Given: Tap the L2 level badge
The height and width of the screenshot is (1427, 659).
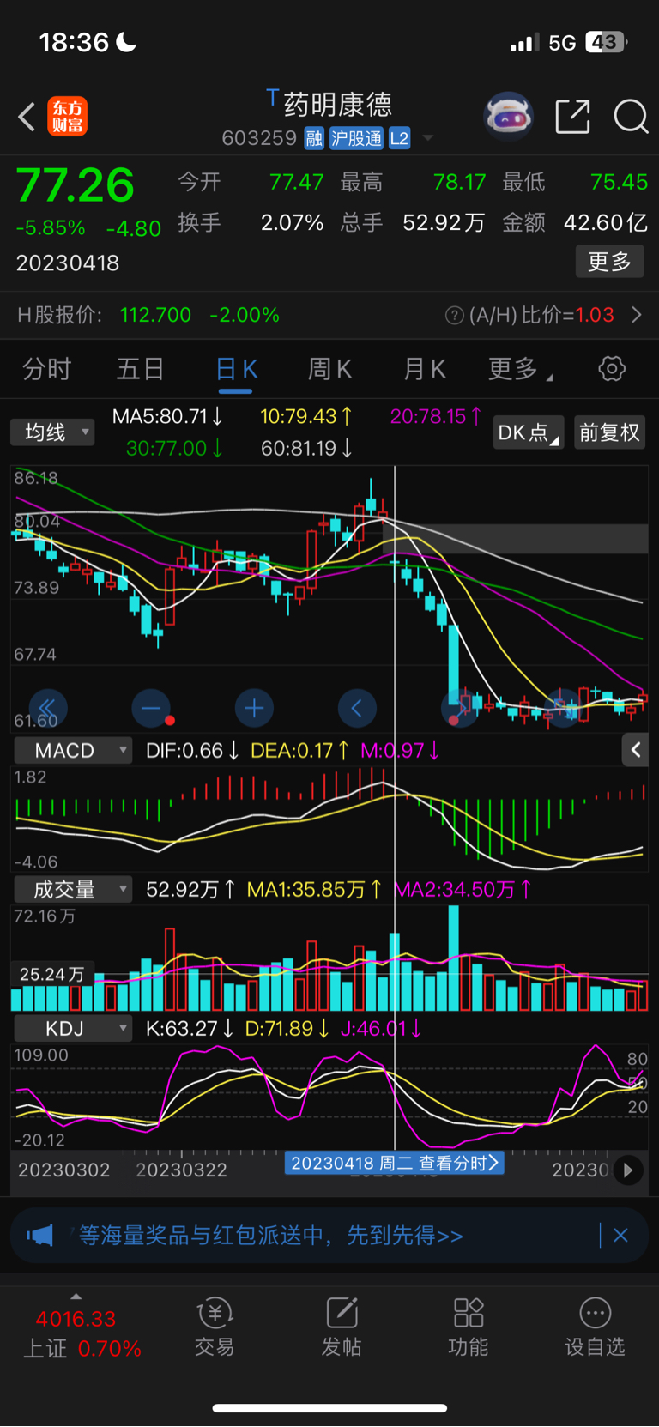Looking at the screenshot, I should pos(399,138).
